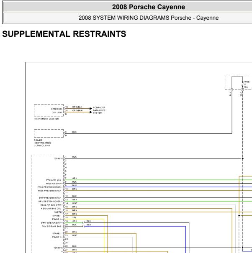Click WHT wire label at pin 23
This screenshot has width=252, height=253.
click(75, 235)
